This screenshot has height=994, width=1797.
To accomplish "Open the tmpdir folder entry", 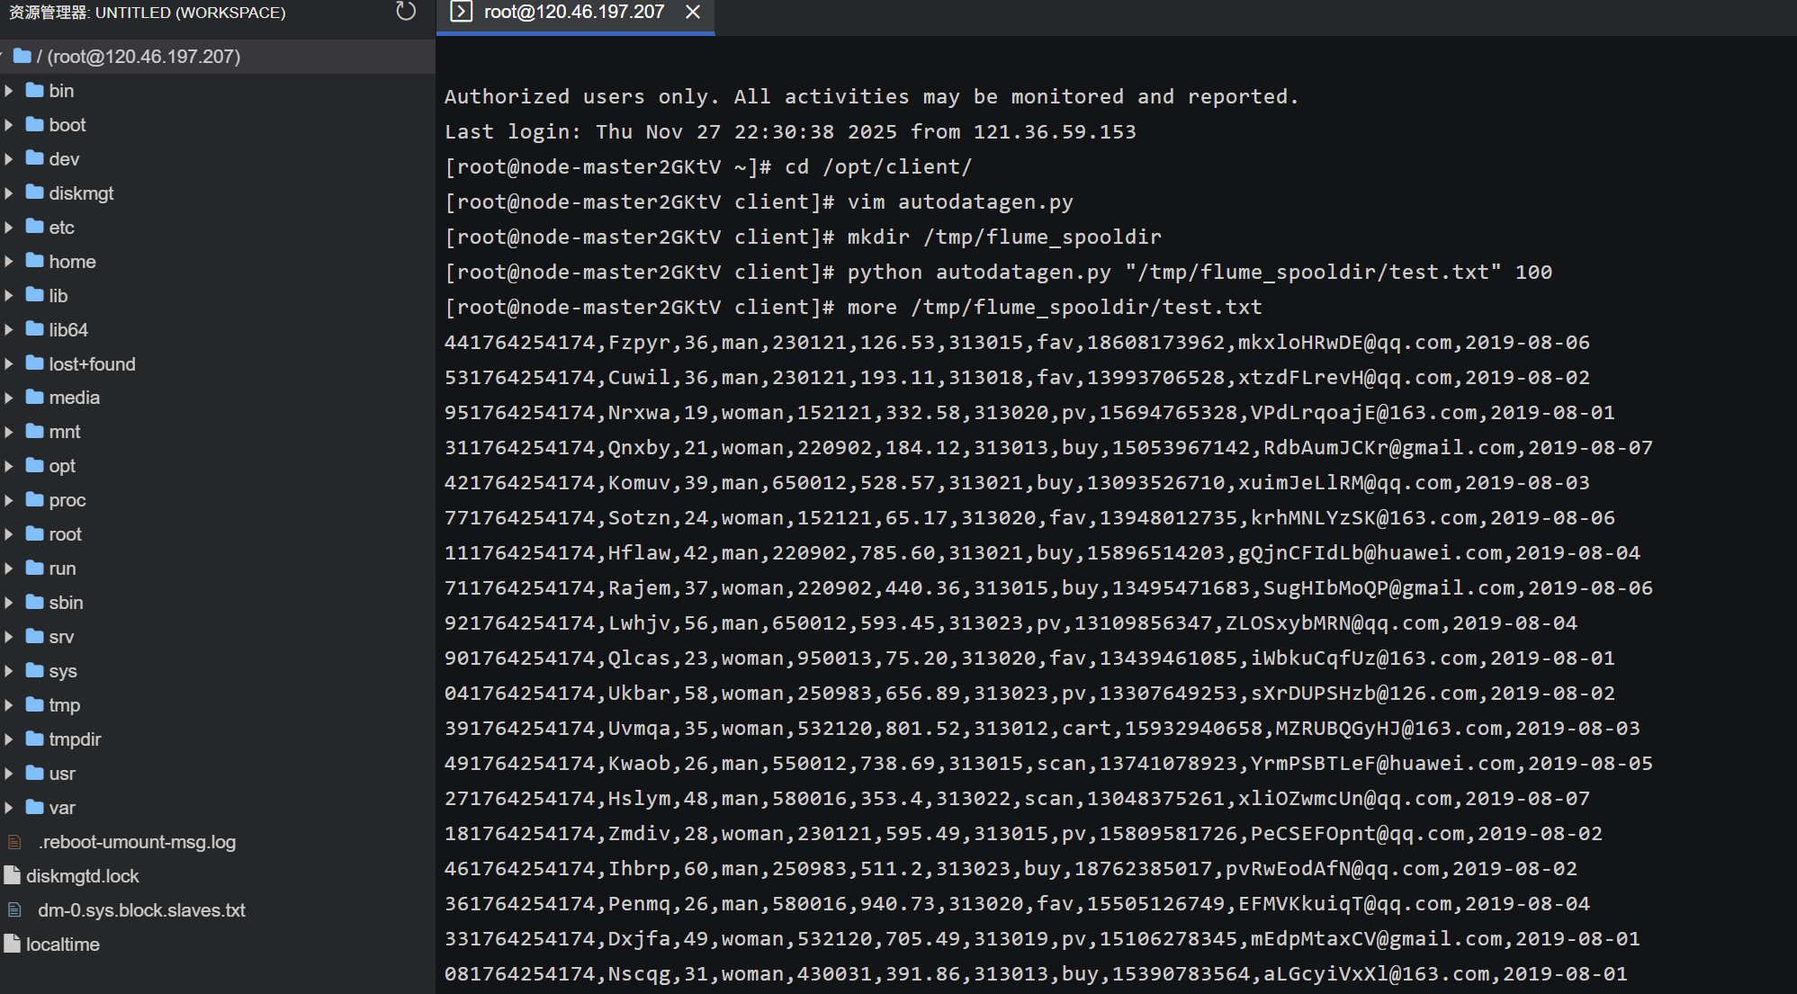I will point(75,739).
